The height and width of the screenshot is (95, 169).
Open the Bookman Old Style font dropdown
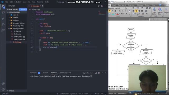tap(124, 8)
